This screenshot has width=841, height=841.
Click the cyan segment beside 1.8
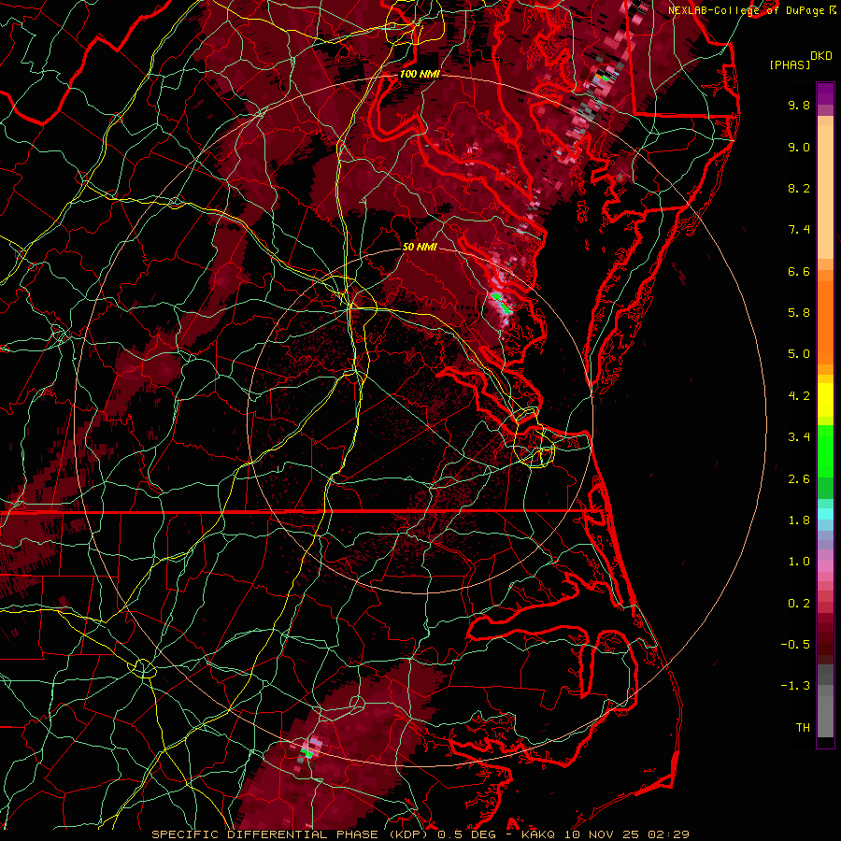click(x=825, y=514)
